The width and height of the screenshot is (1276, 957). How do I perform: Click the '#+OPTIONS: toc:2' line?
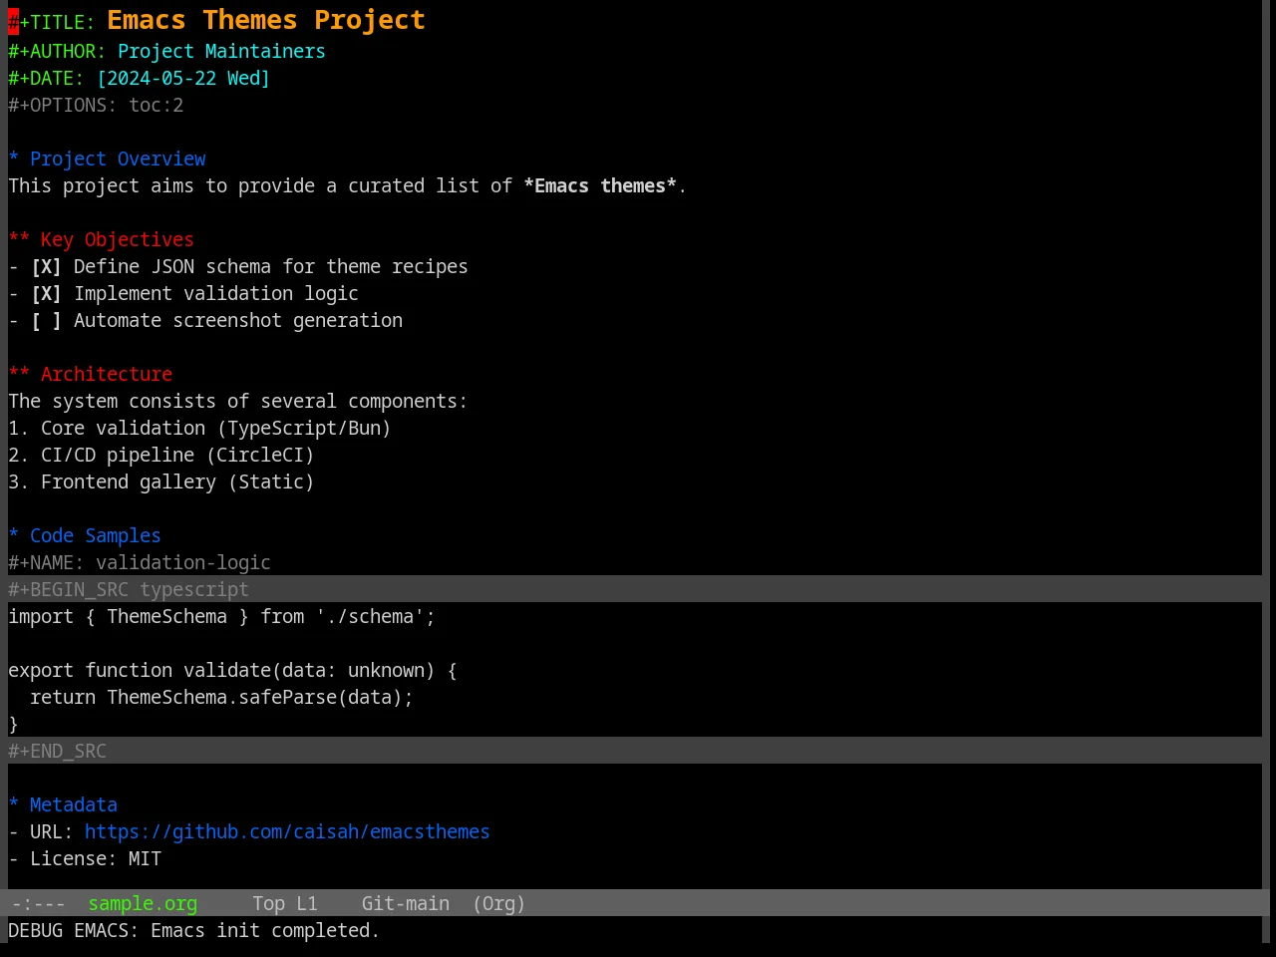[96, 105]
